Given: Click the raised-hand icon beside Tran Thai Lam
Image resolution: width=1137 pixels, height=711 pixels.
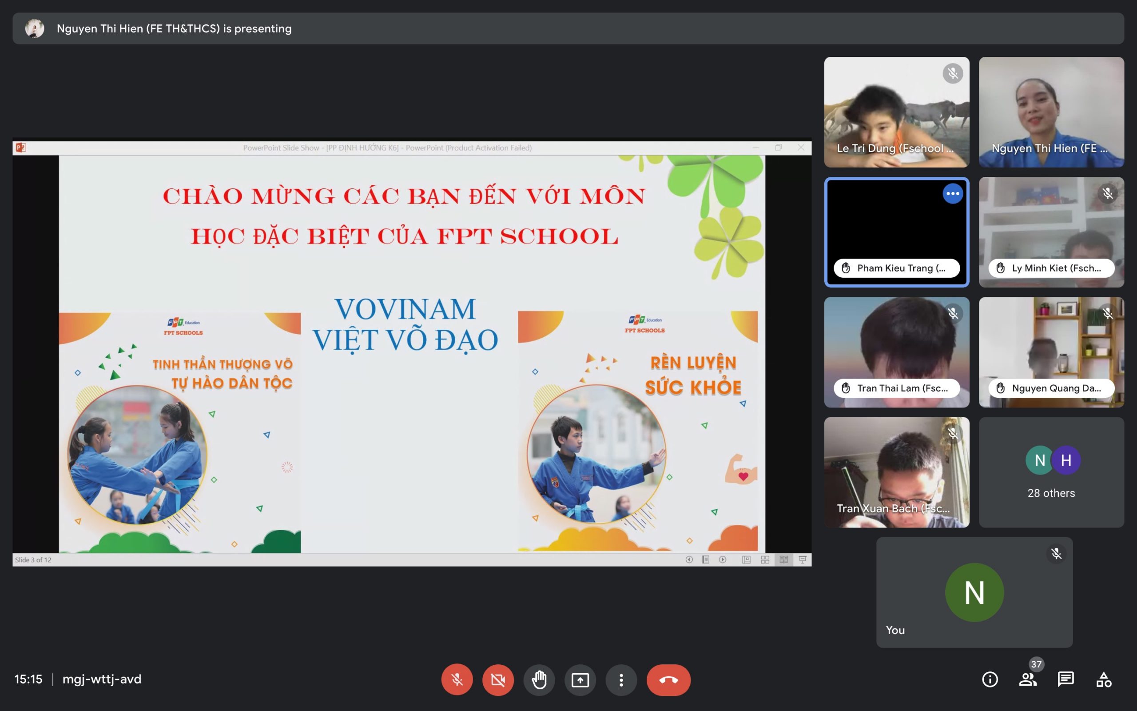Looking at the screenshot, I should [x=846, y=388].
